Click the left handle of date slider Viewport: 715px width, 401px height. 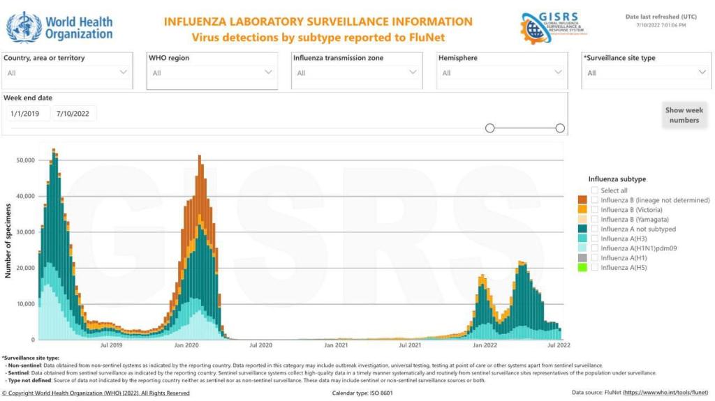pyautogui.click(x=489, y=128)
